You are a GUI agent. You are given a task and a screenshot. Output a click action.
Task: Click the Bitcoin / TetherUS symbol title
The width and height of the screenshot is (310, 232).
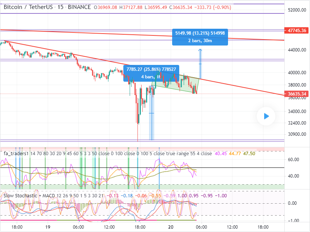[x=28, y=7]
